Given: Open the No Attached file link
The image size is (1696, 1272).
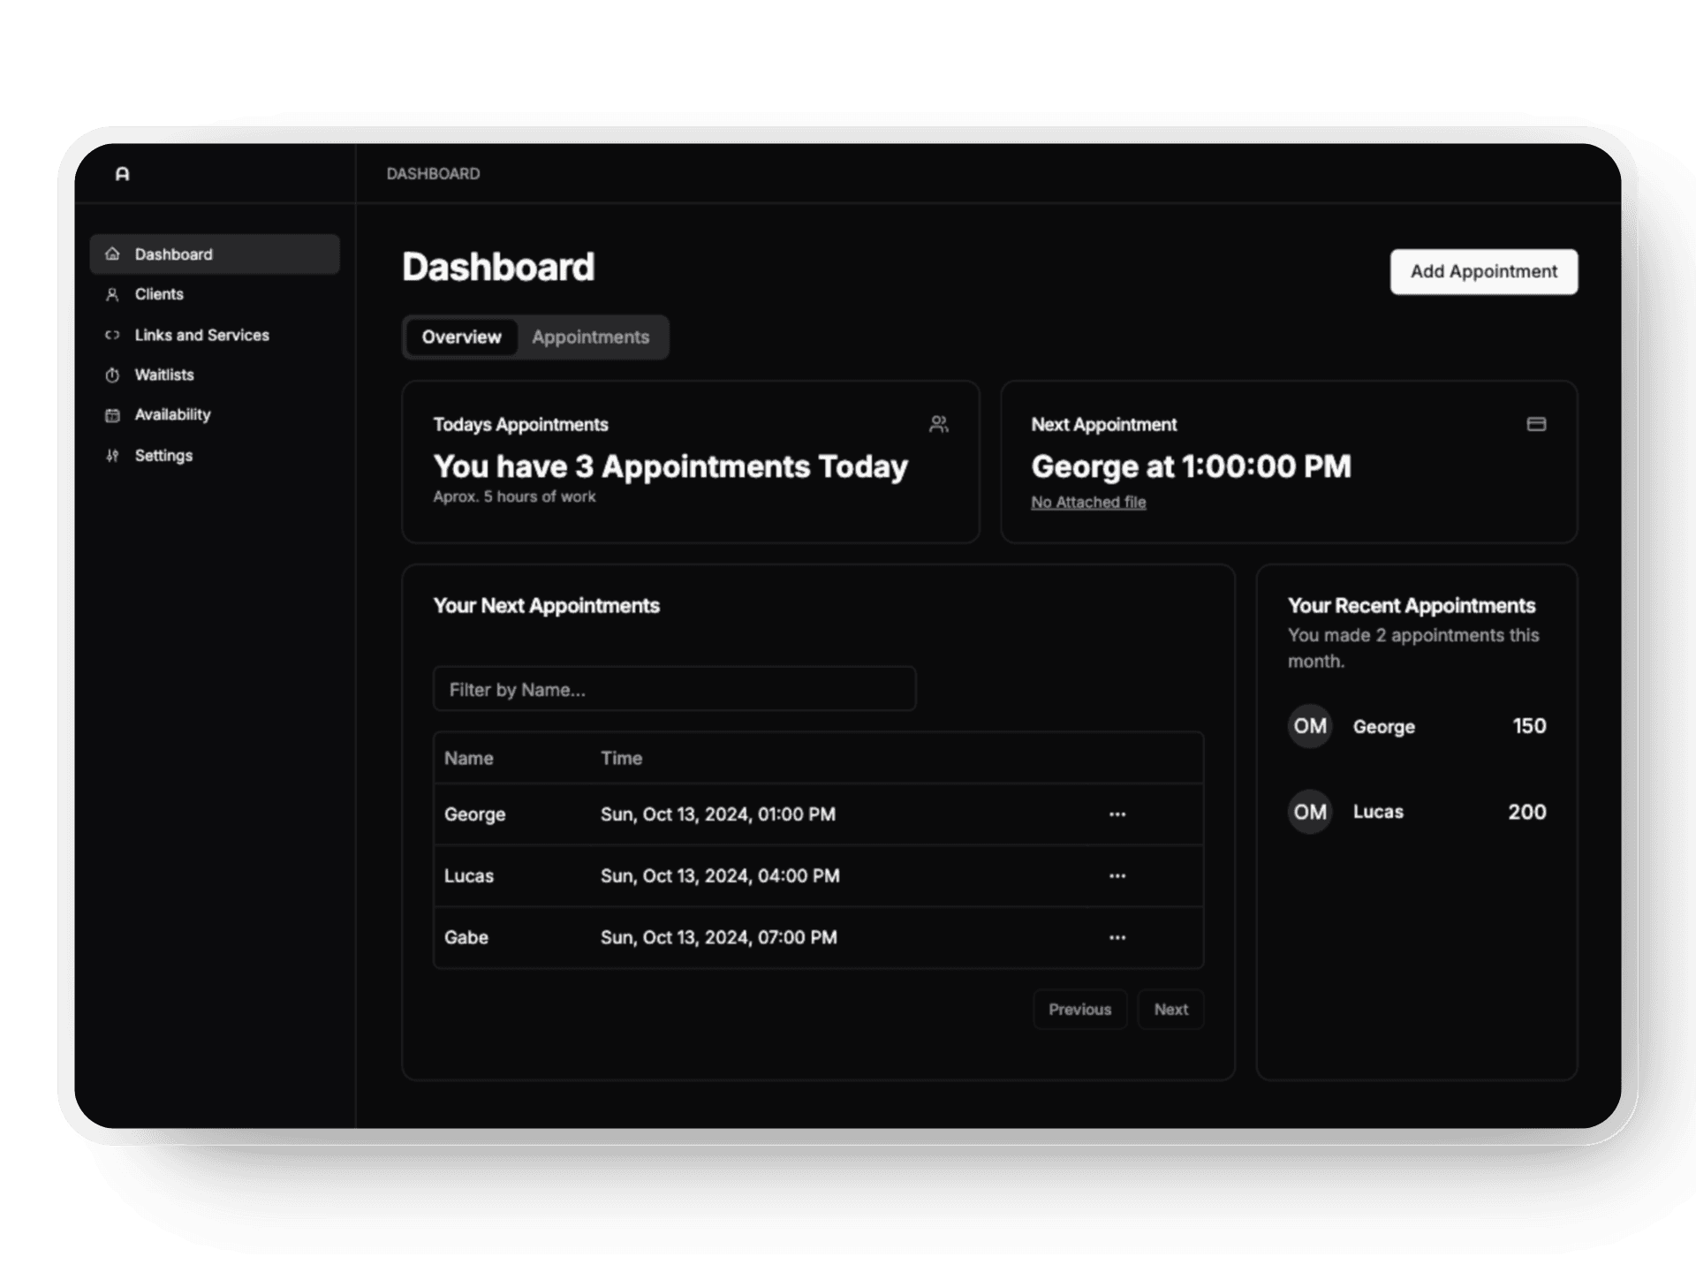Looking at the screenshot, I should click(1088, 502).
